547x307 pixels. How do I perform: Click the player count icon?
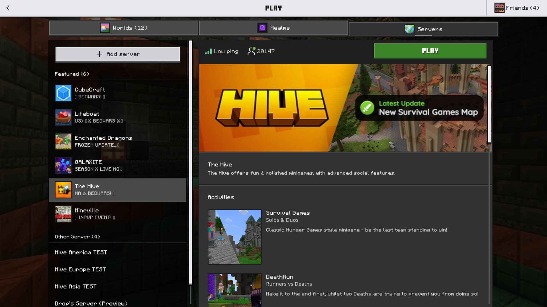(x=251, y=51)
